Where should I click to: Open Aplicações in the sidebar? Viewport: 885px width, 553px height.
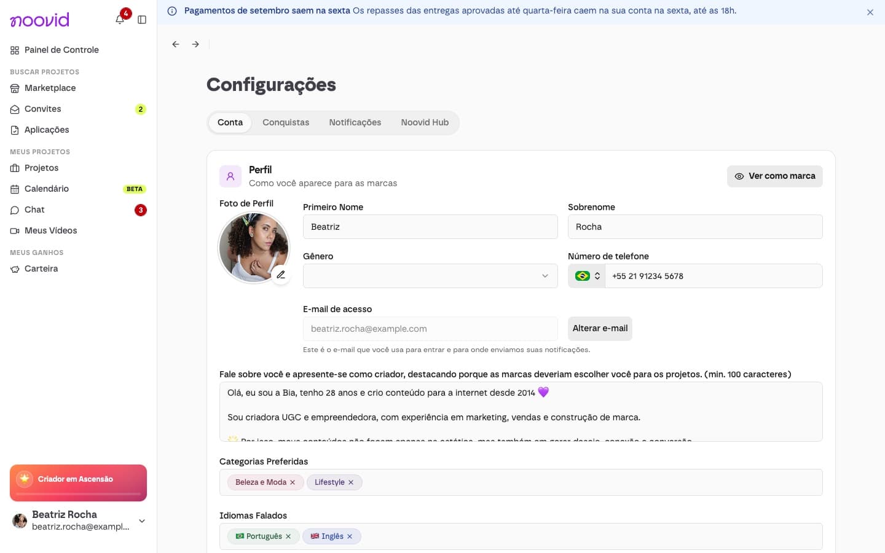click(78, 130)
